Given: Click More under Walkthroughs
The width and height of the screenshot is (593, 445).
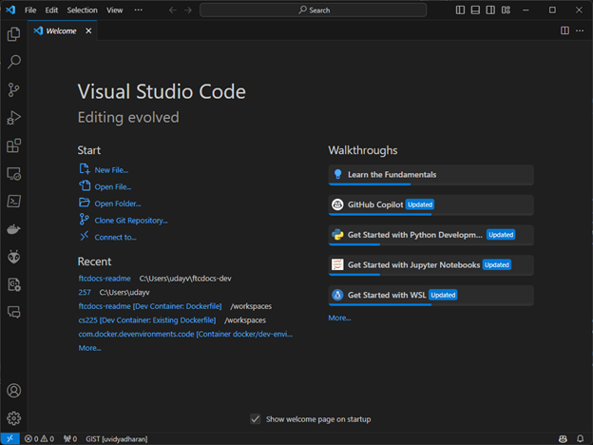Looking at the screenshot, I should point(339,318).
